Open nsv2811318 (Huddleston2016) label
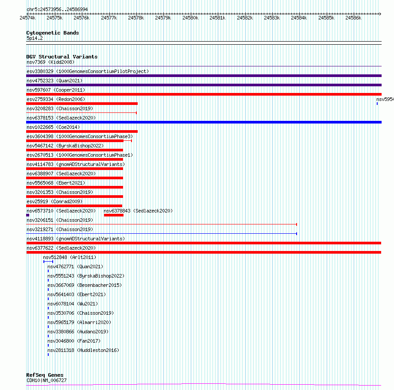This screenshot has width=394, height=390. pos(83,350)
